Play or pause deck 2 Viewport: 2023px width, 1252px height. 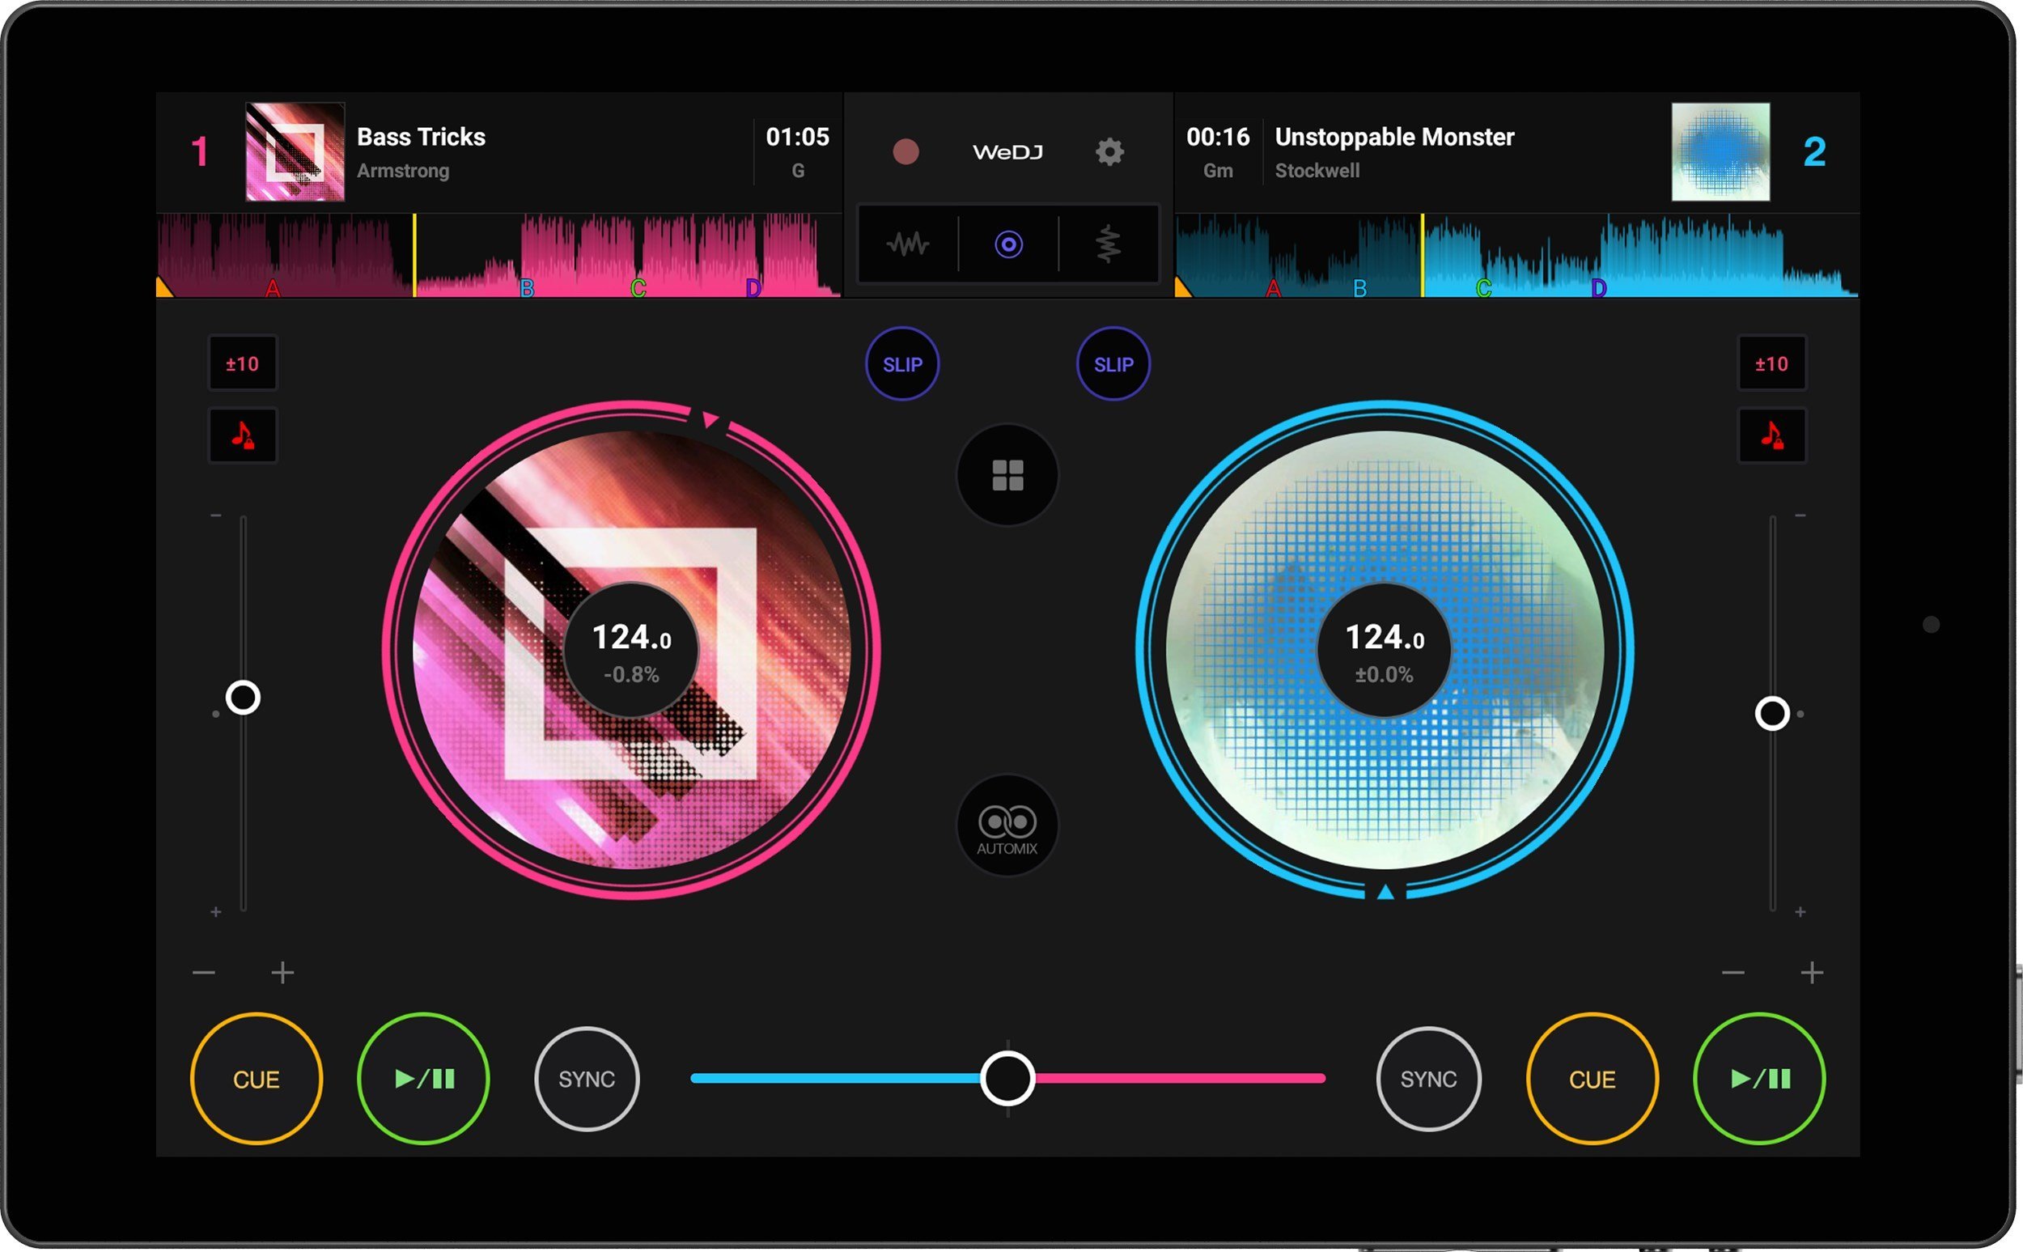pos(1759,1079)
